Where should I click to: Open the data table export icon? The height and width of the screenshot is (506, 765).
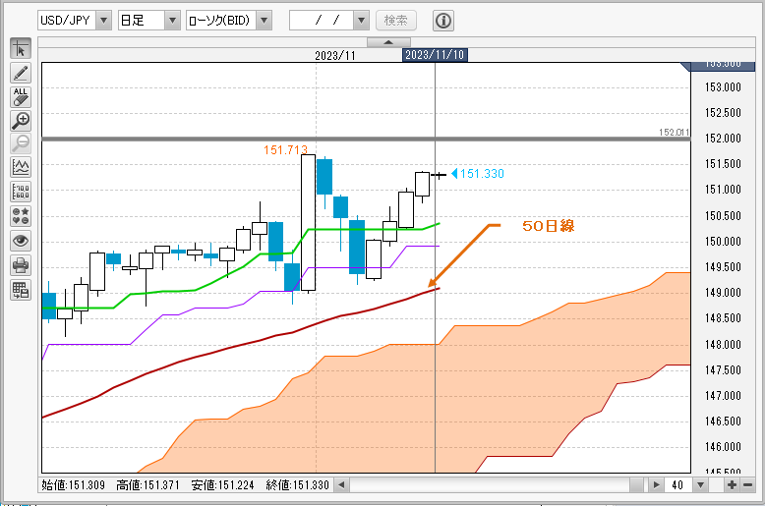point(21,291)
